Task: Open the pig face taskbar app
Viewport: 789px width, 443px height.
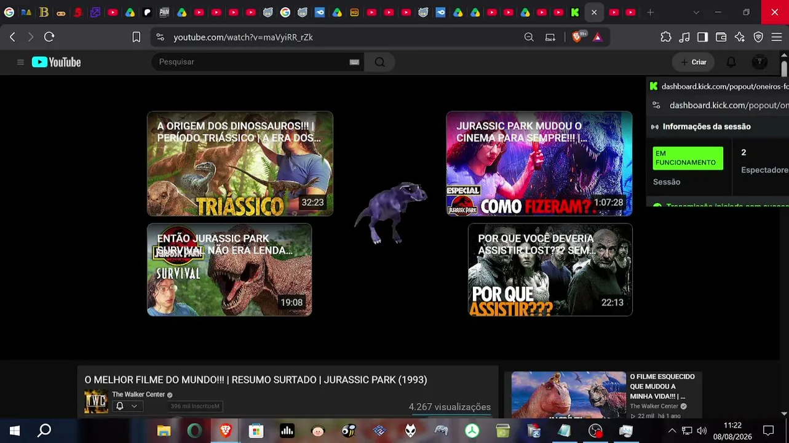Action: [x=317, y=431]
